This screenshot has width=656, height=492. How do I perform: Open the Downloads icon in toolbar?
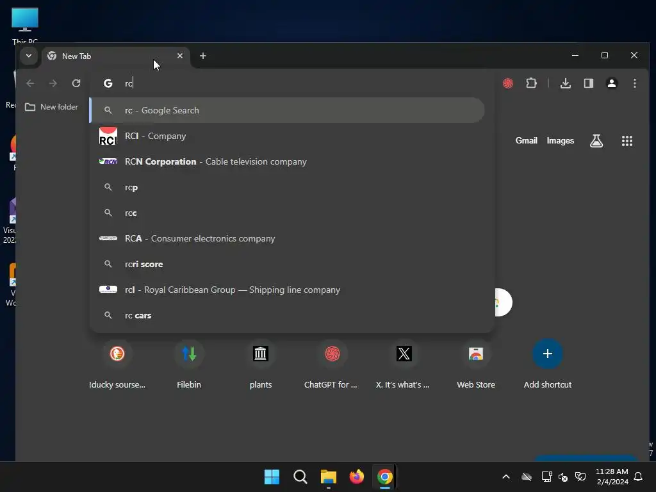coord(565,83)
